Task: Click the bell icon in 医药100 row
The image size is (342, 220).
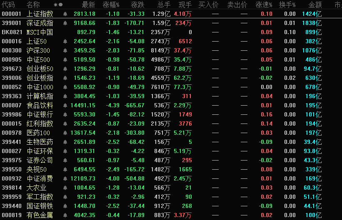Action: tap(65, 133)
